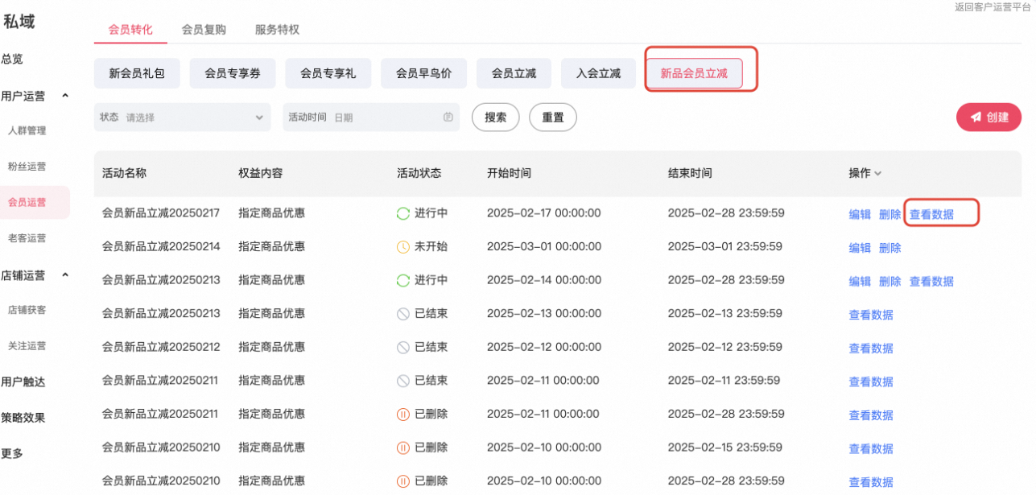1036x495 pixels.
Task: Open the 状态 请选择 dropdown
Action: (183, 118)
